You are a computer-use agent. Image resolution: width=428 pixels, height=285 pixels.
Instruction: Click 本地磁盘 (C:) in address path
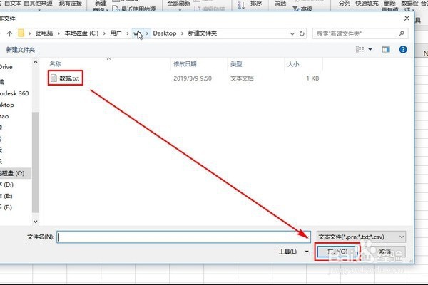click(81, 33)
